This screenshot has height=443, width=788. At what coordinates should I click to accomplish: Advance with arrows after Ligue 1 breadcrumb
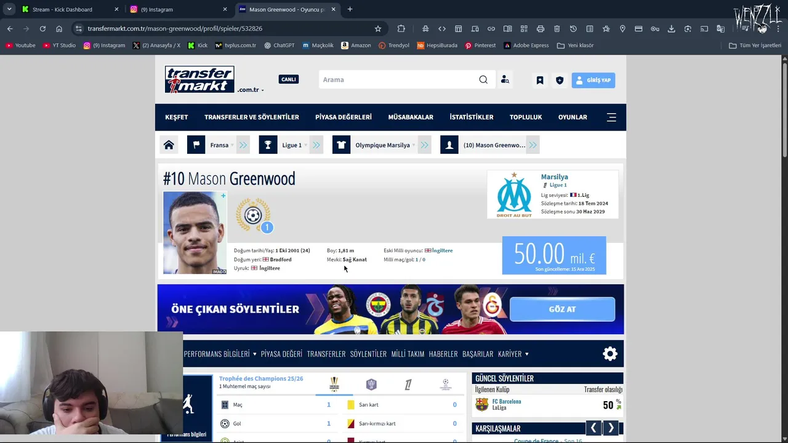316,145
